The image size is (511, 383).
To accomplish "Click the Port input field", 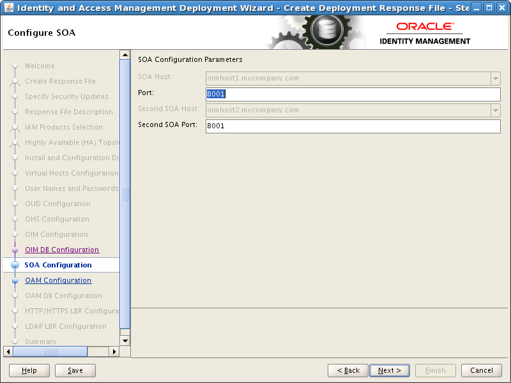I will pos(353,94).
